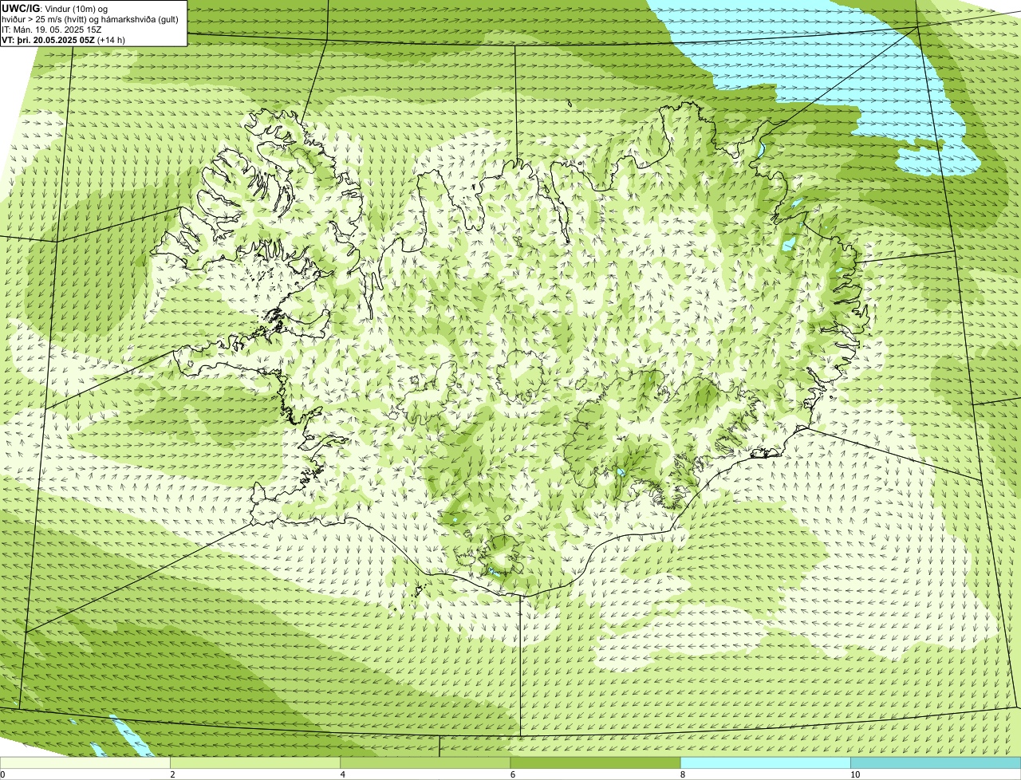Click the teal scale segment above 10
Screen dimensions: 1021x780
pyautogui.click(x=936, y=763)
